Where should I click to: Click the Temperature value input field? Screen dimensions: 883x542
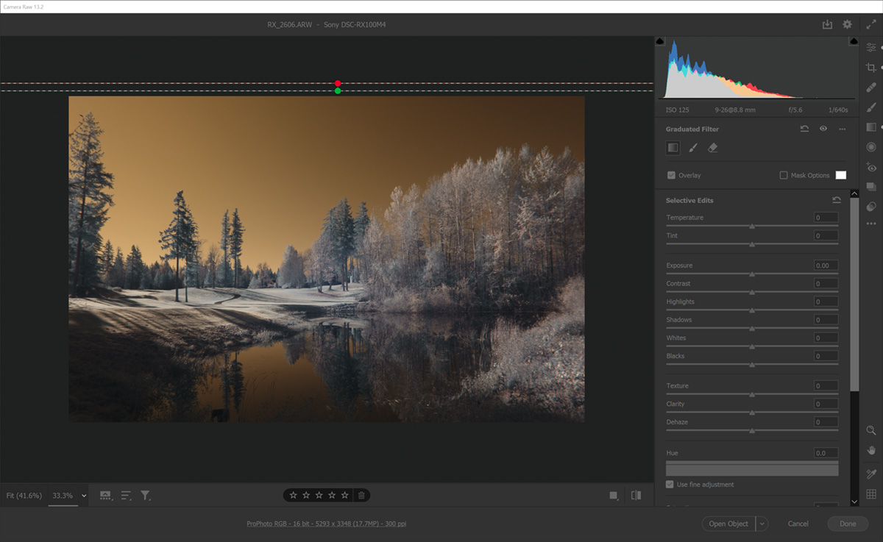(826, 218)
